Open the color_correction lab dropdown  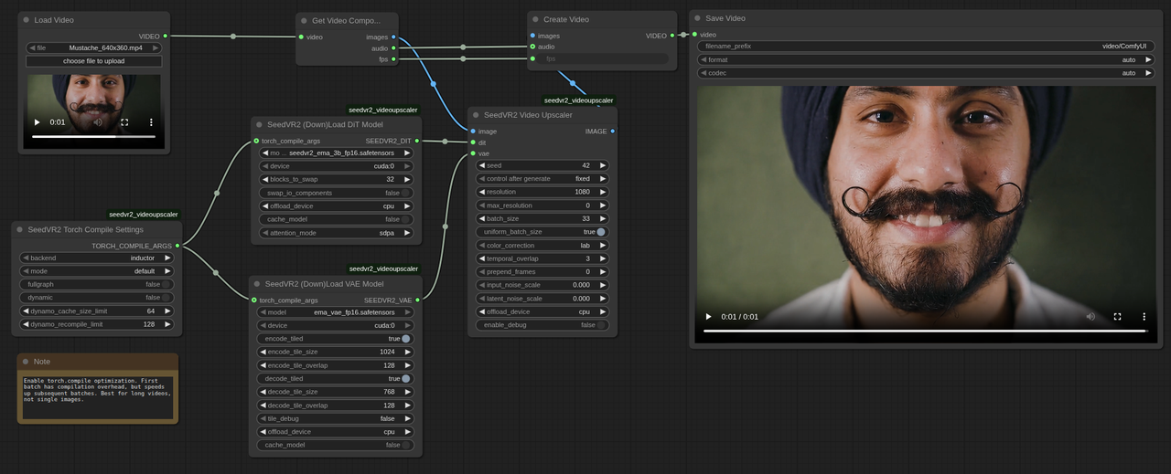coord(543,246)
